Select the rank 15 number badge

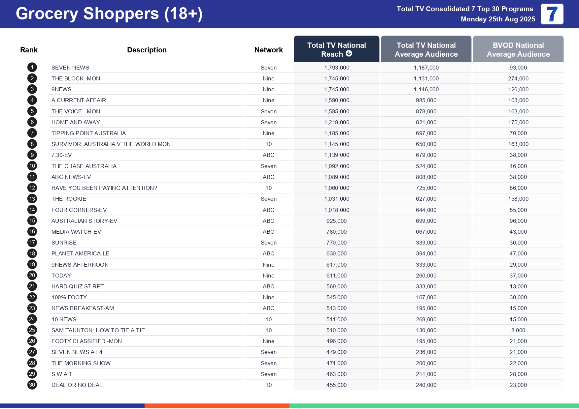(32, 221)
